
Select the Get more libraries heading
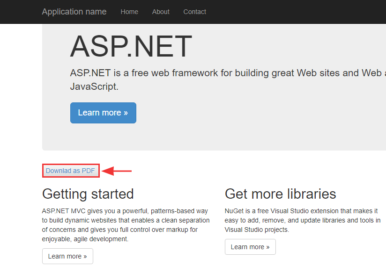tap(280, 194)
